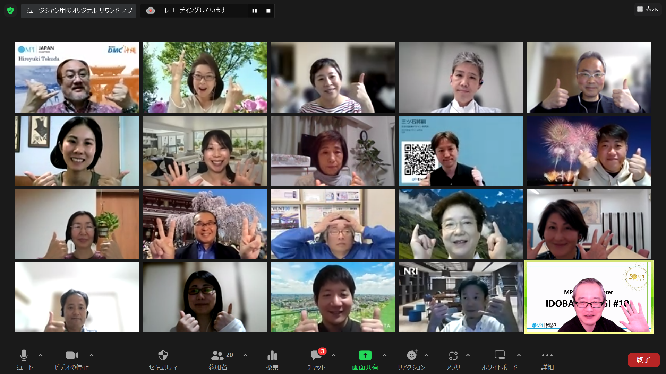This screenshot has width=666, height=374.
Task: Open the reactions smiley icon
Action: (x=411, y=356)
